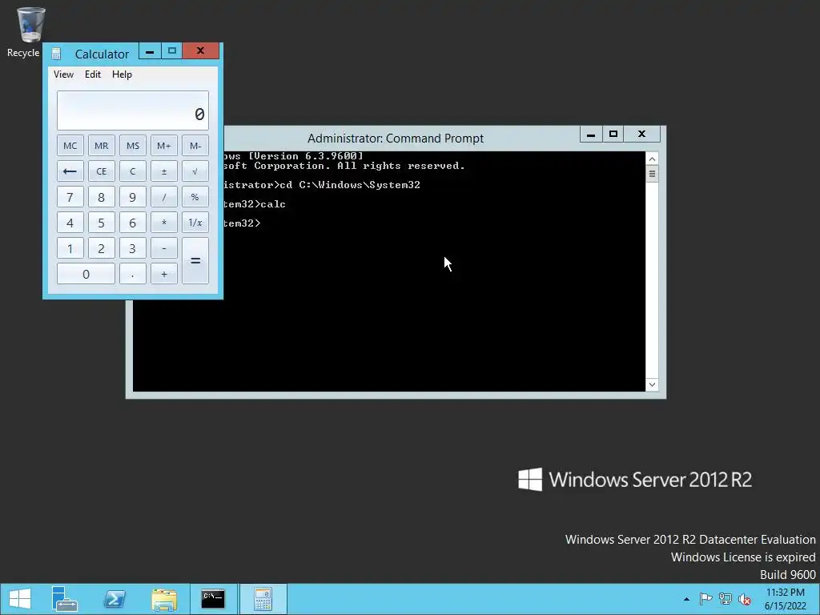Viewport: 820px width, 615px height.
Task: Minimize the Calculator window
Action: [x=150, y=51]
